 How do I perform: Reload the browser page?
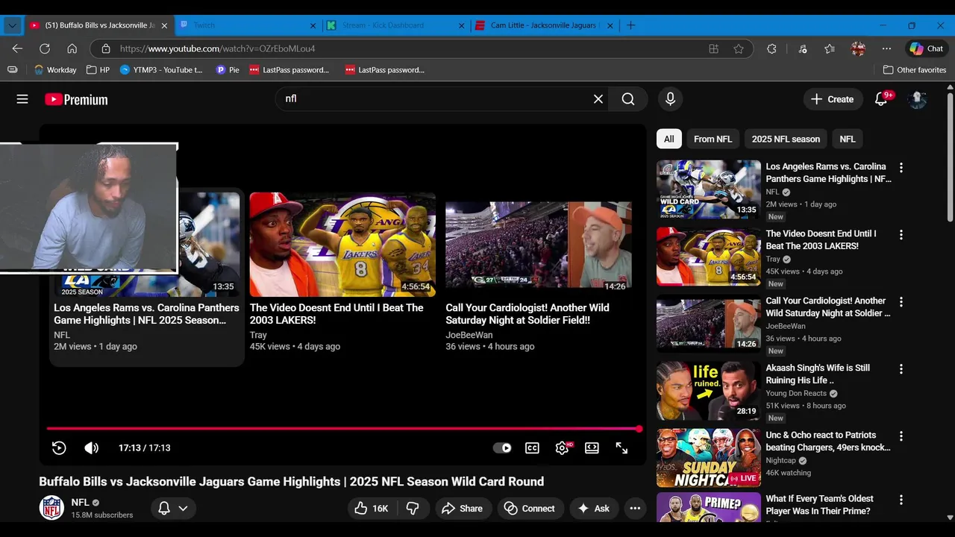coord(45,48)
